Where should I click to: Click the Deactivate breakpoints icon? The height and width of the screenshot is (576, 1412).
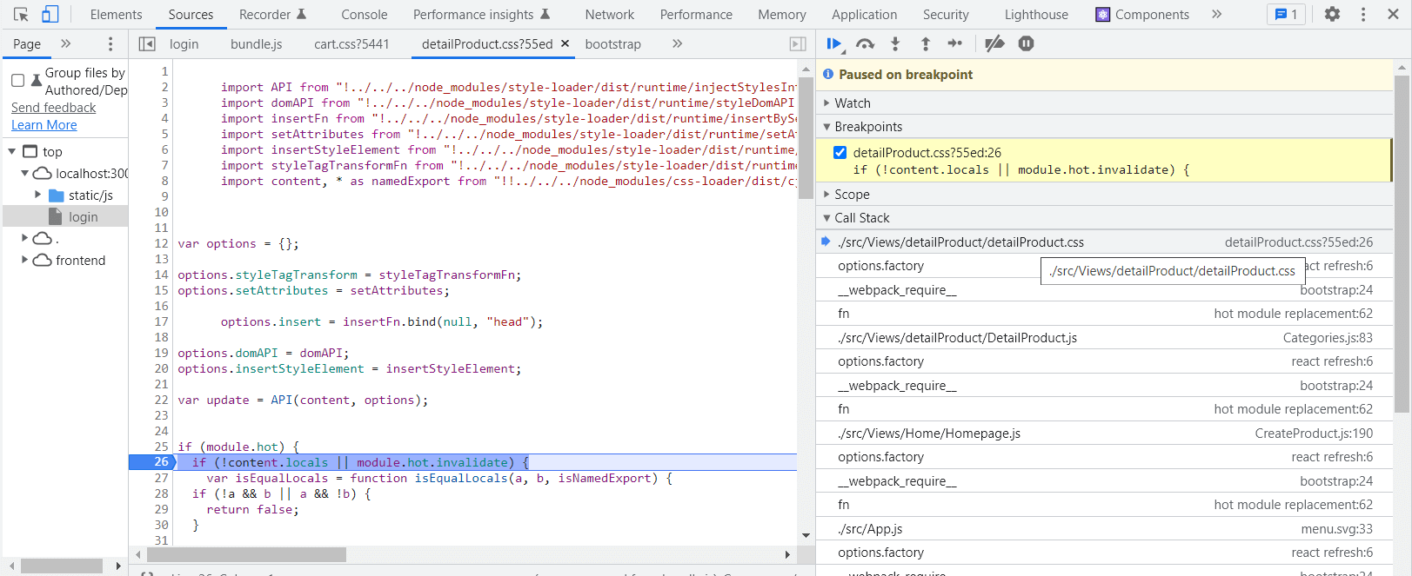(x=994, y=43)
